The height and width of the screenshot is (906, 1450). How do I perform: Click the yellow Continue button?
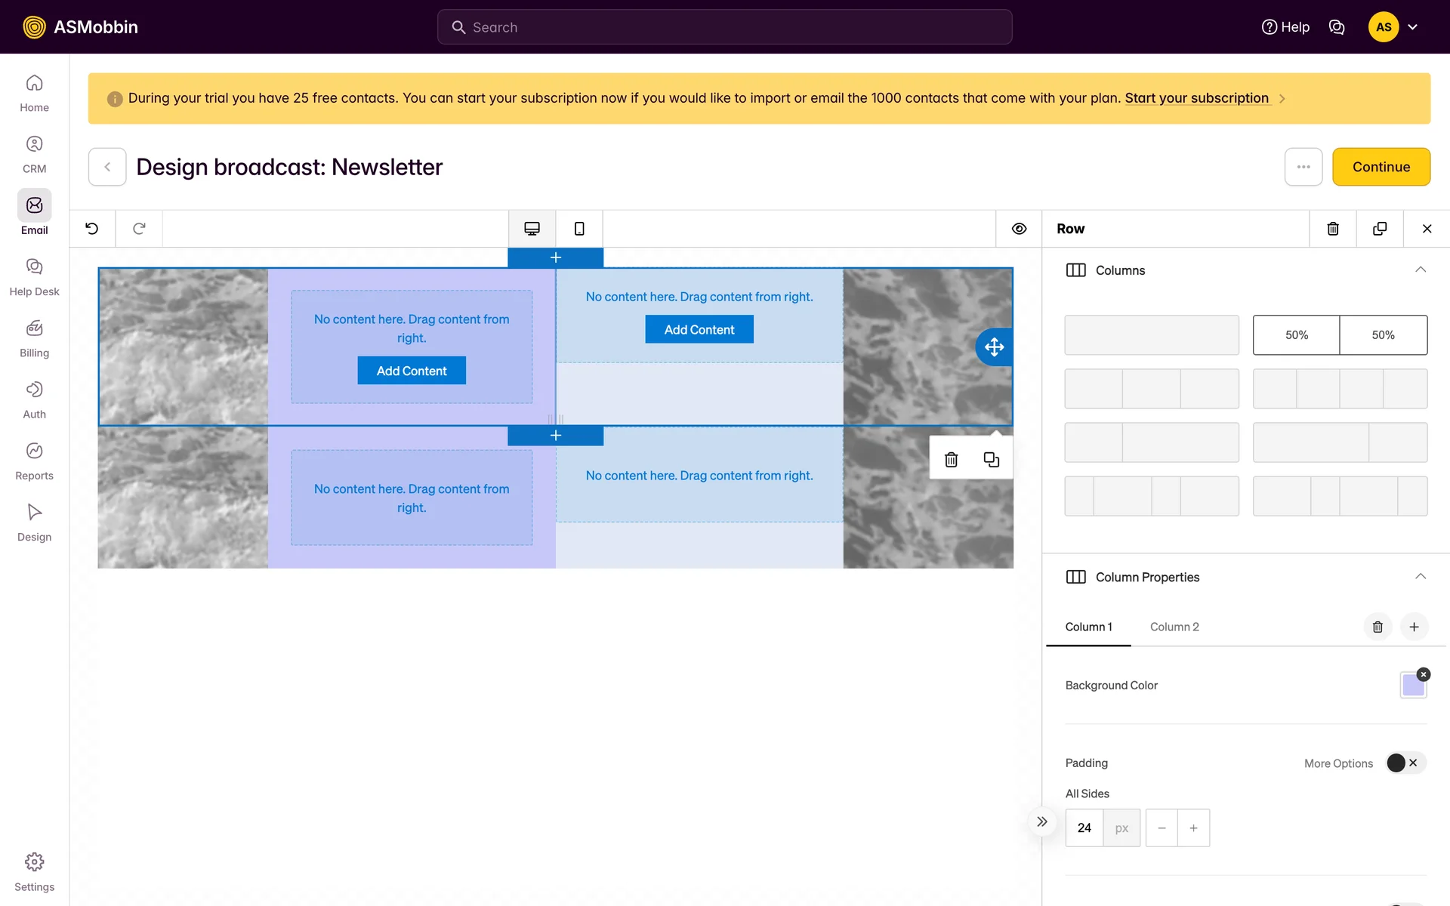[x=1381, y=167]
